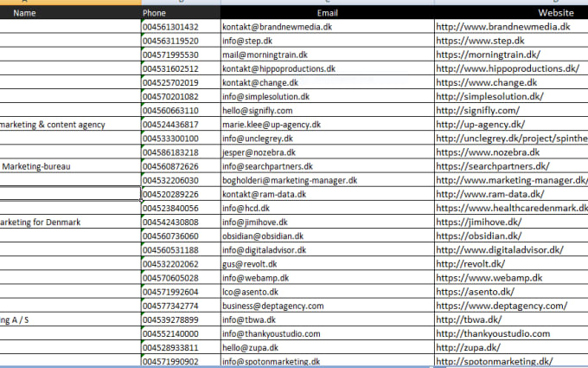Screen dimensions: 588x368
Task: Select email info@step.dk
Action: (x=247, y=41)
